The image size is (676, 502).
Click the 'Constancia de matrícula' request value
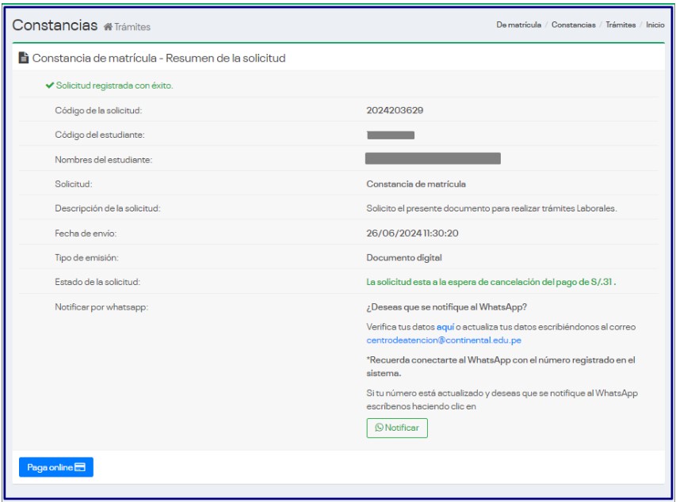pyautogui.click(x=415, y=184)
